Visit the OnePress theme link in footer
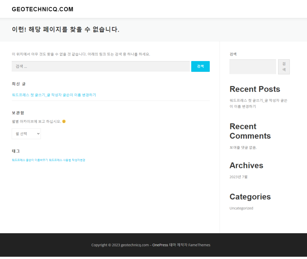 point(160,245)
